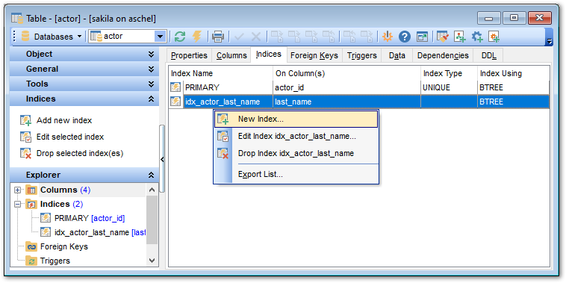Expand the Tools panel section

tap(84, 84)
